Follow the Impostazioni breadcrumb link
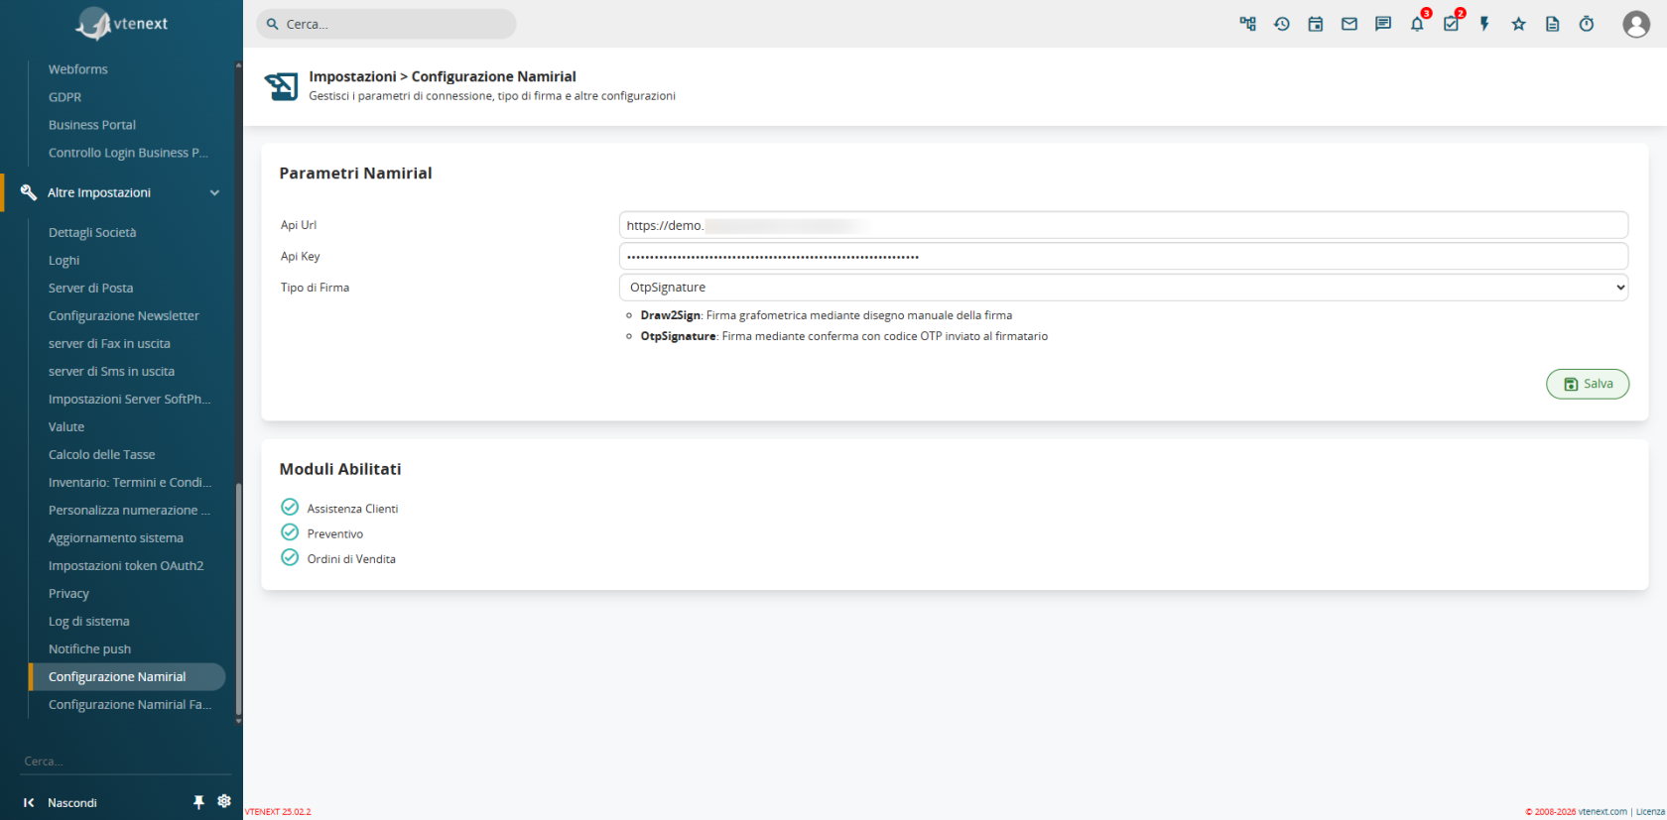 tap(352, 76)
